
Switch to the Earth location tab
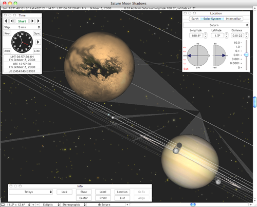(x=195, y=18)
